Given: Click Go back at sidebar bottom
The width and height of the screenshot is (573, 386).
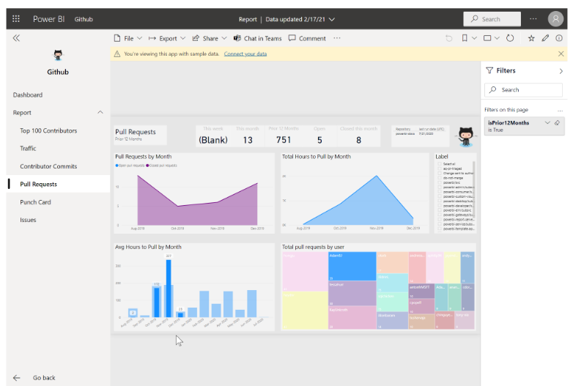Looking at the screenshot, I should pyautogui.click(x=44, y=378).
